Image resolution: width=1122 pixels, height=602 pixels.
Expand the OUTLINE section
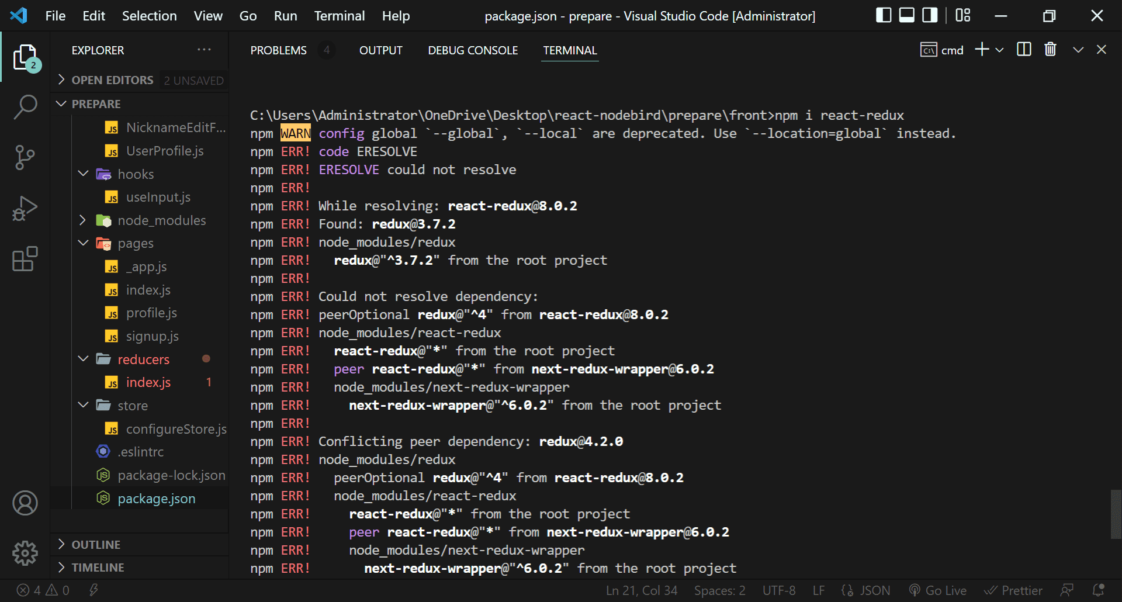coord(96,545)
